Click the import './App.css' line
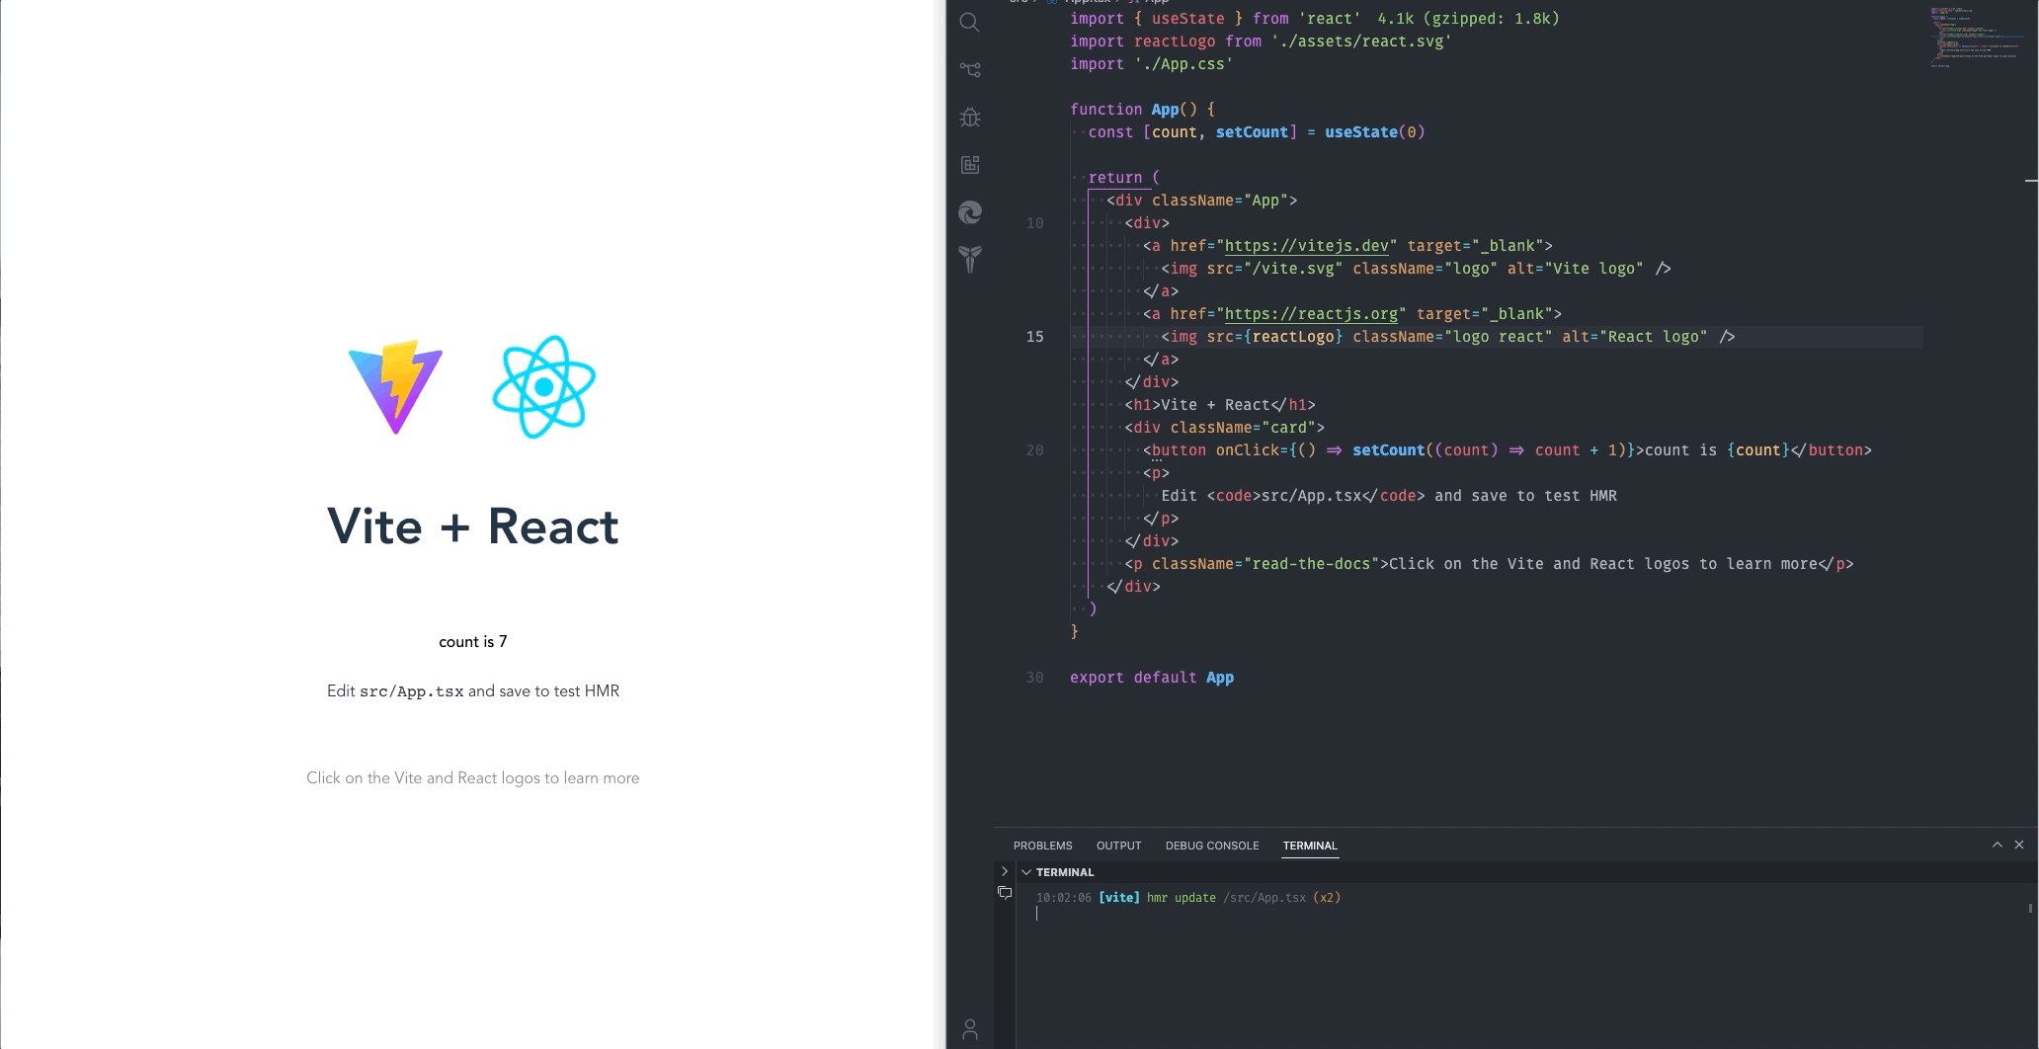The width and height of the screenshot is (2039, 1049). (1152, 64)
